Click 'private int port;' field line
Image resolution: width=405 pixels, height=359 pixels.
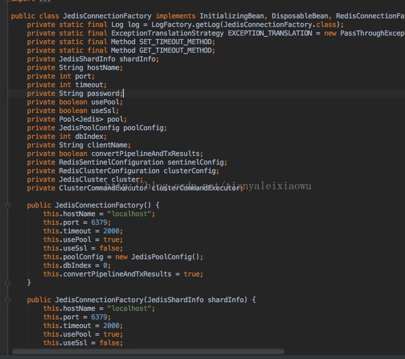(x=61, y=76)
